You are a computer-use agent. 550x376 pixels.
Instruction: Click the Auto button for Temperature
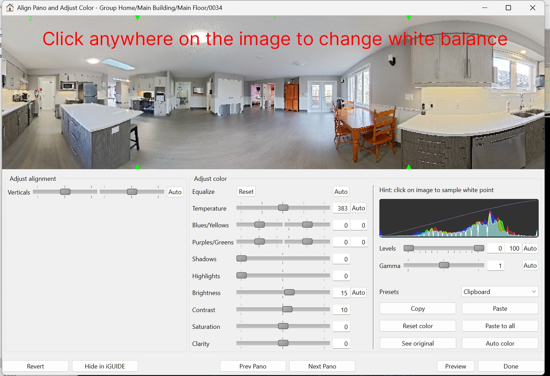358,208
